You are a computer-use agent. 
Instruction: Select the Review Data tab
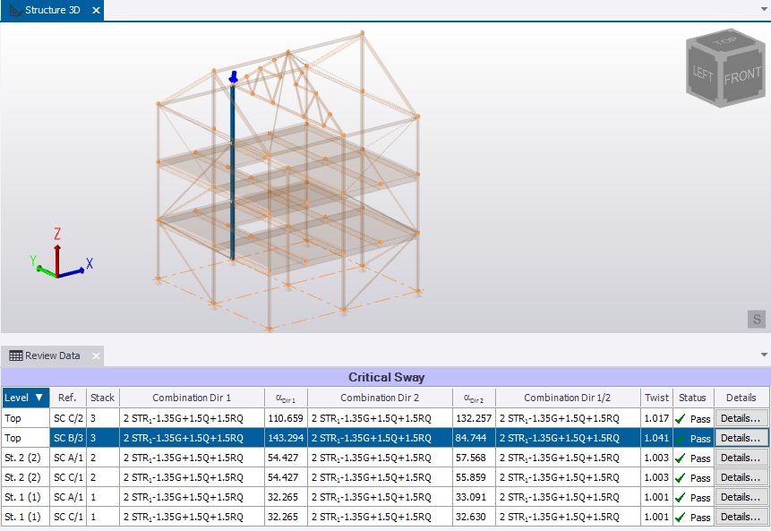pos(52,355)
